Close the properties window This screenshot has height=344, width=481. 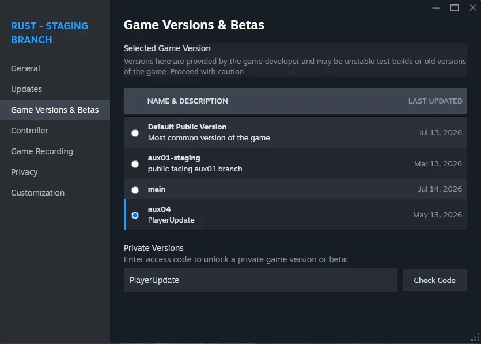click(x=473, y=7)
